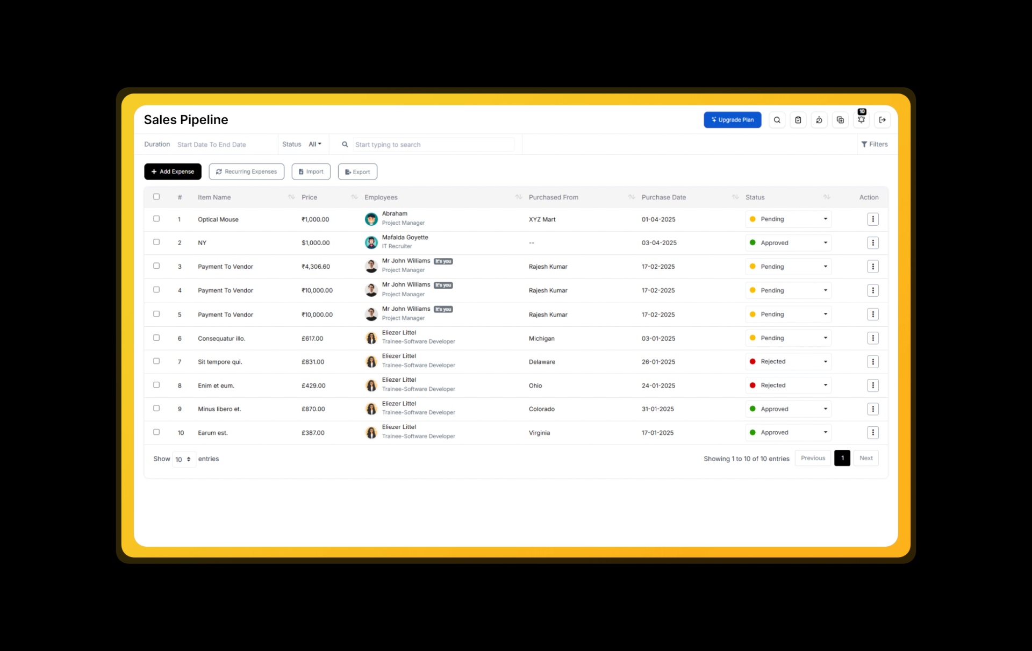Open the action menu for Consequatur illo.
1032x651 pixels.
click(x=872, y=338)
